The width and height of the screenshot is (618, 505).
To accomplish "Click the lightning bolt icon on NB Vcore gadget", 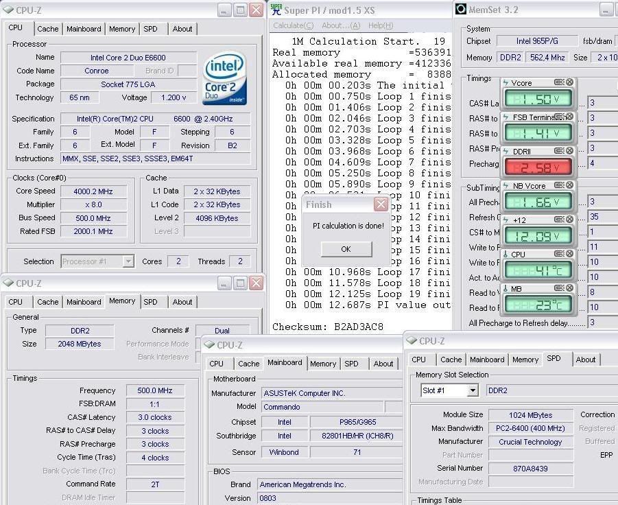I will pyautogui.click(x=506, y=186).
